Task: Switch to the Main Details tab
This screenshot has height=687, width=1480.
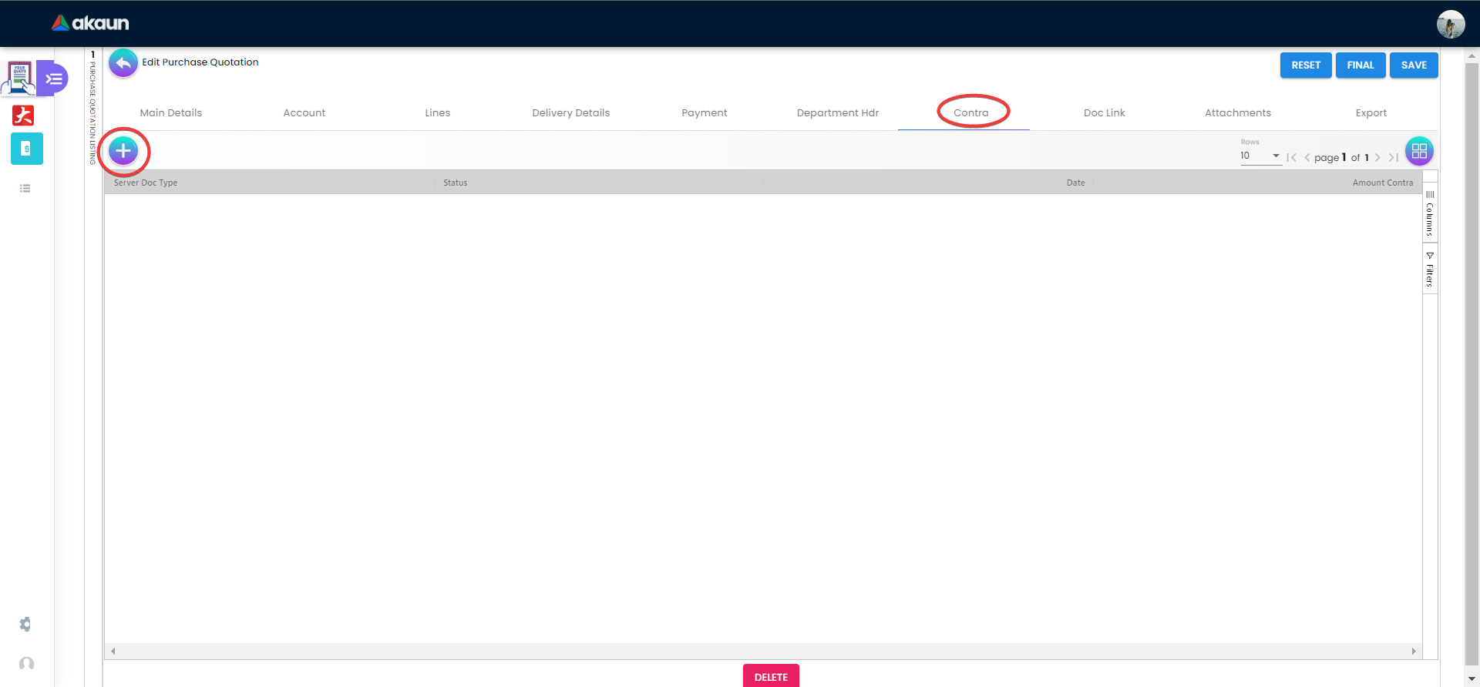Action: (x=171, y=112)
